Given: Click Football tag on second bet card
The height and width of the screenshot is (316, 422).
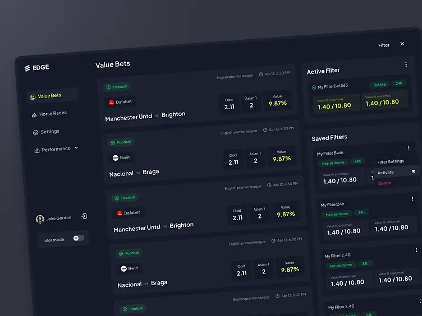Looking at the screenshot, I should (121, 142).
